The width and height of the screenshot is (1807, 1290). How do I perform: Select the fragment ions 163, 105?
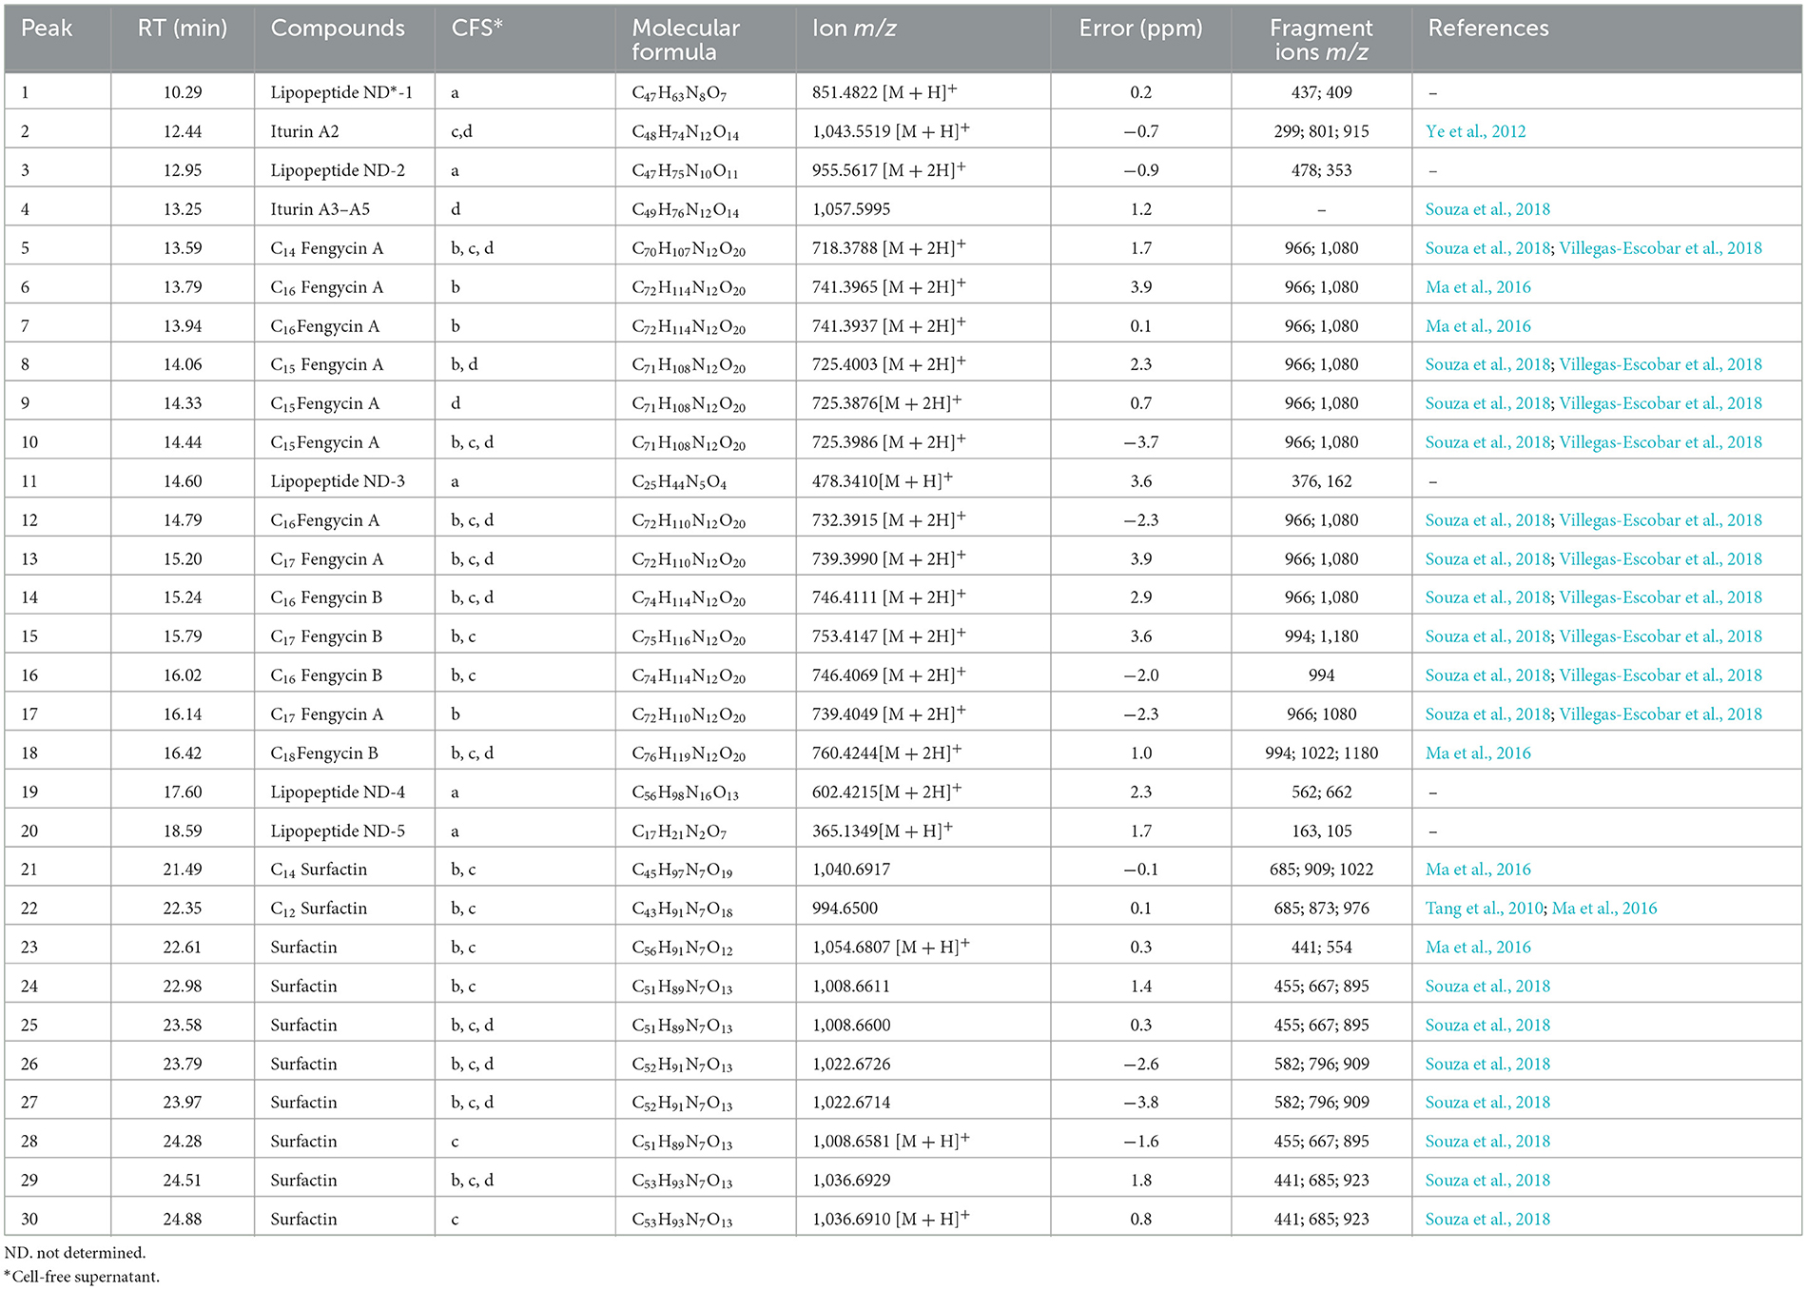1321,831
